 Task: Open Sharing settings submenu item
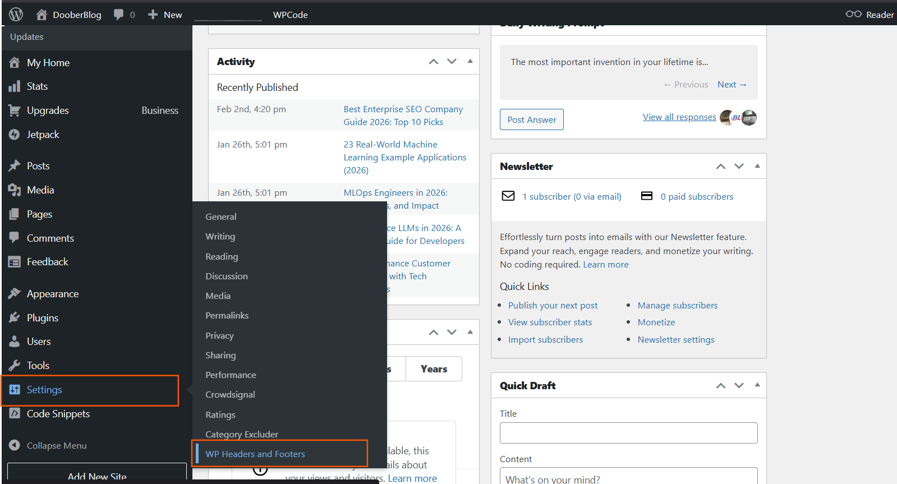(220, 355)
